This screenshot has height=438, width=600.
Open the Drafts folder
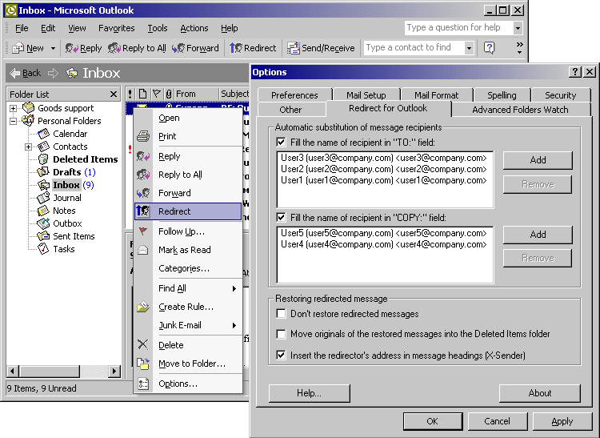(x=66, y=172)
